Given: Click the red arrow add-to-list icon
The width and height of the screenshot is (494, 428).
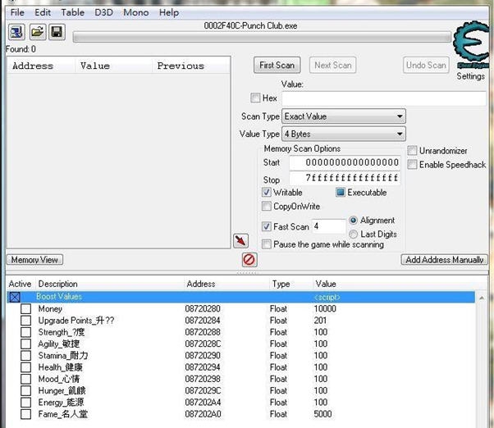Looking at the screenshot, I should (x=240, y=240).
